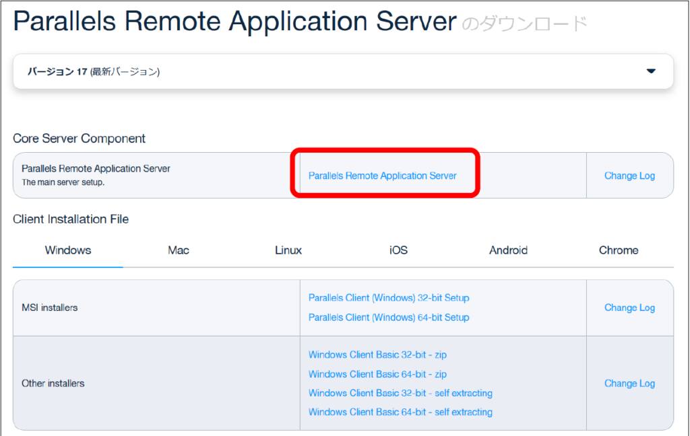690x436 pixels.
Task: Click the Parallels Remote Application Server page heading
Action: tap(234, 22)
